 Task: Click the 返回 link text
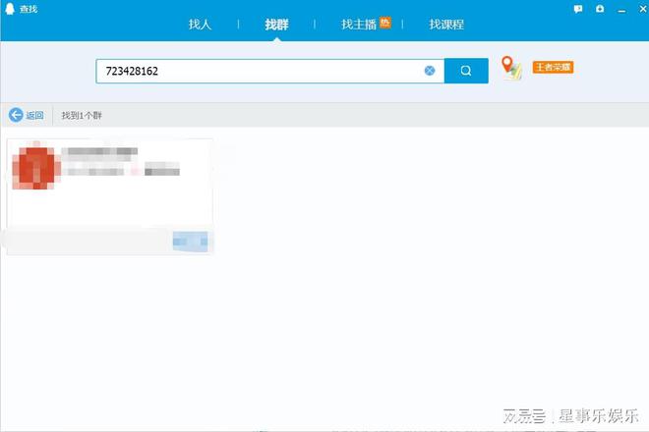coord(34,115)
